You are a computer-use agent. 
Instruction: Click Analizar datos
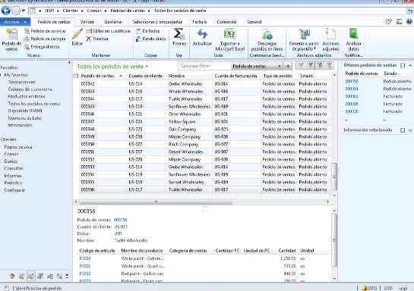(x=353, y=39)
